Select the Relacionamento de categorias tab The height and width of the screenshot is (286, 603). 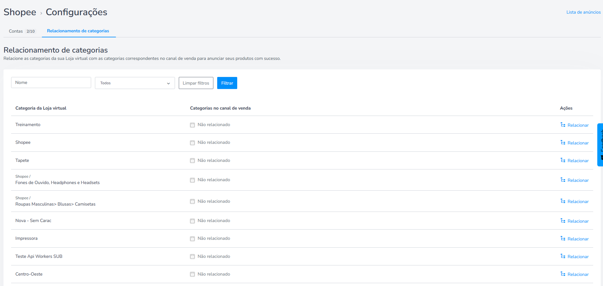click(78, 31)
